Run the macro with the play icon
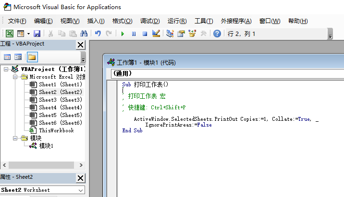 click(123, 34)
